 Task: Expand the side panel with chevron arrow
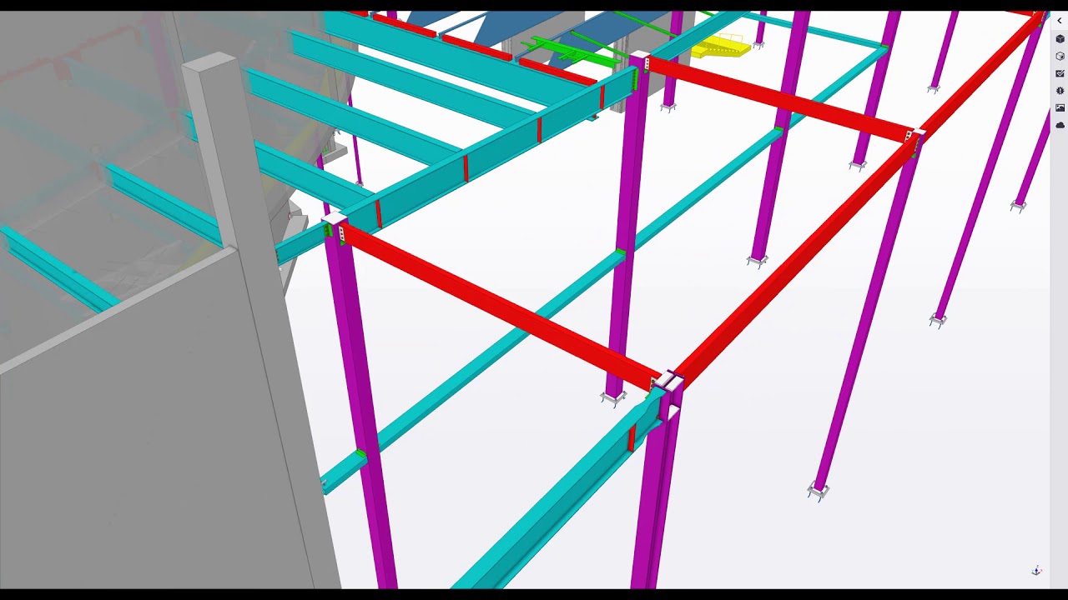click(1060, 21)
